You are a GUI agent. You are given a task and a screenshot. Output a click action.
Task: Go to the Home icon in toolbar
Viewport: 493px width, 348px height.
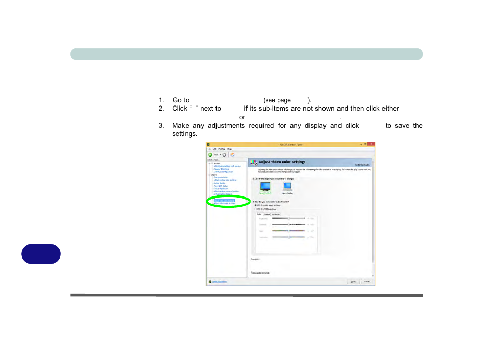click(233, 154)
